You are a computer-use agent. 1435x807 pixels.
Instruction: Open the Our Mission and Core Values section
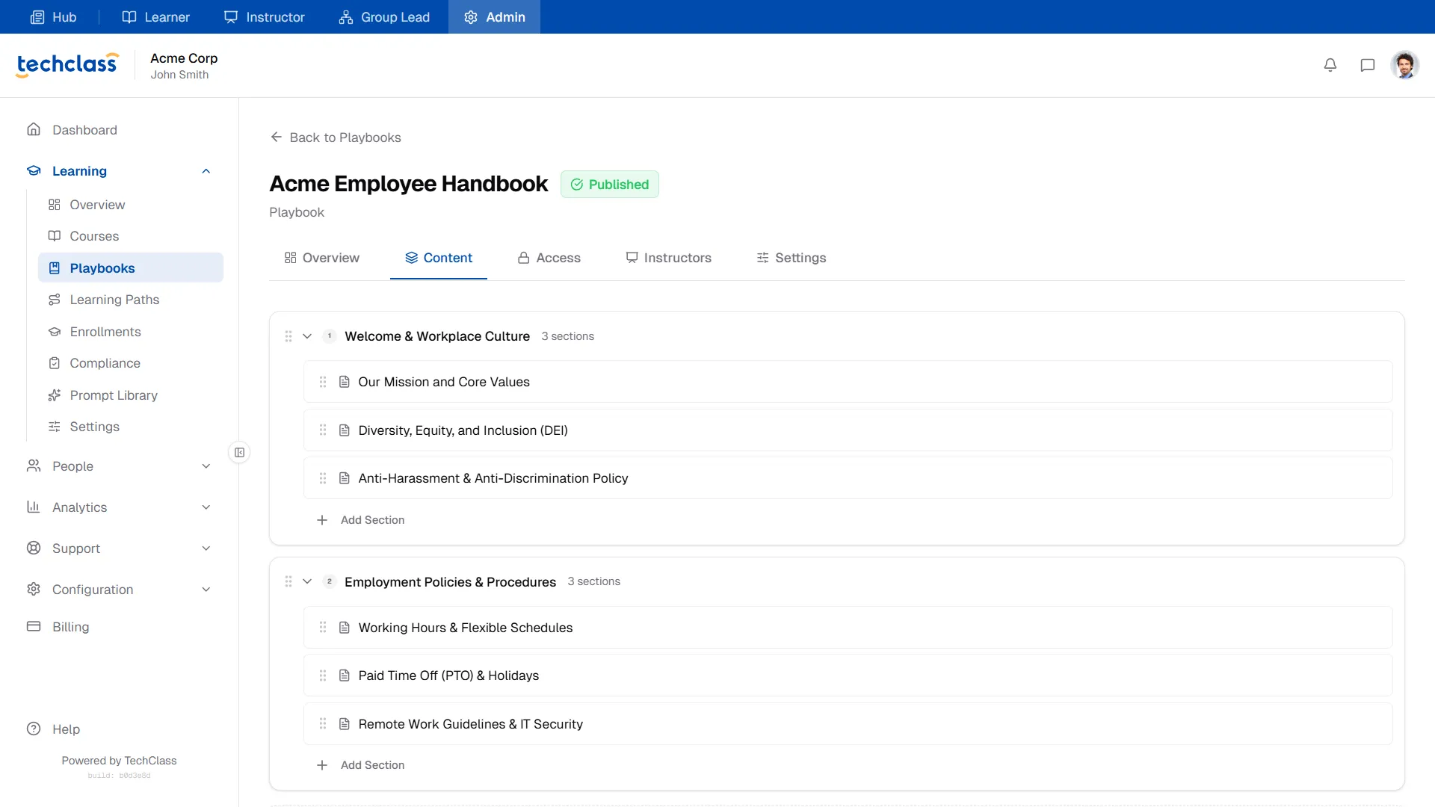848,382
